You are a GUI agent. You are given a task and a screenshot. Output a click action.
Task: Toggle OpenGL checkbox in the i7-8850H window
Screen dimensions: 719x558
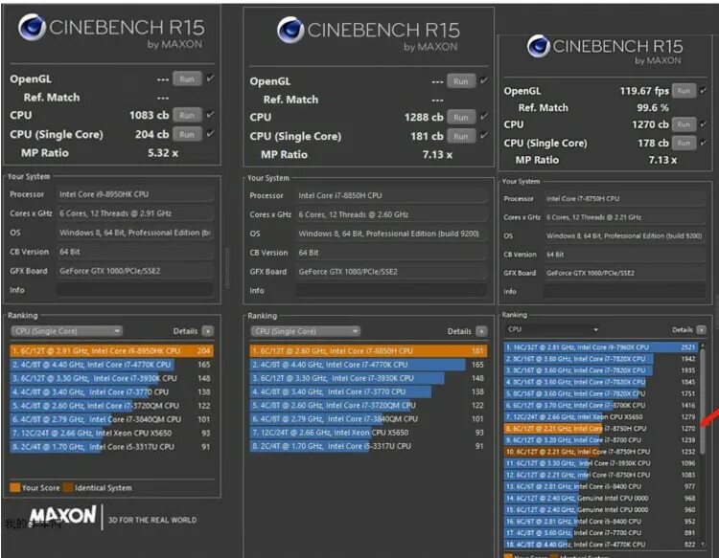tap(484, 81)
